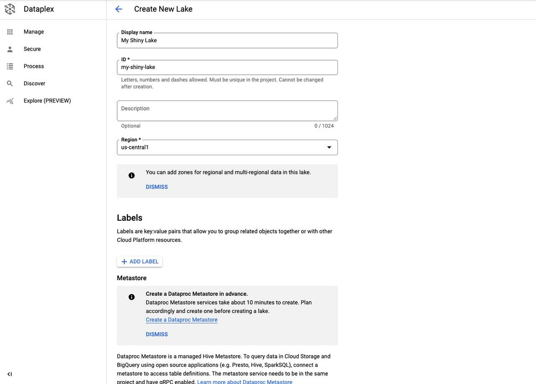Click the Metastore section heading
The width and height of the screenshot is (536, 384).
(132, 278)
